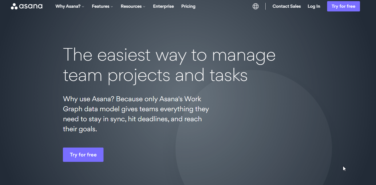This screenshot has width=376, height=185.
Task: Click the Asana logo
Action: click(x=27, y=6)
